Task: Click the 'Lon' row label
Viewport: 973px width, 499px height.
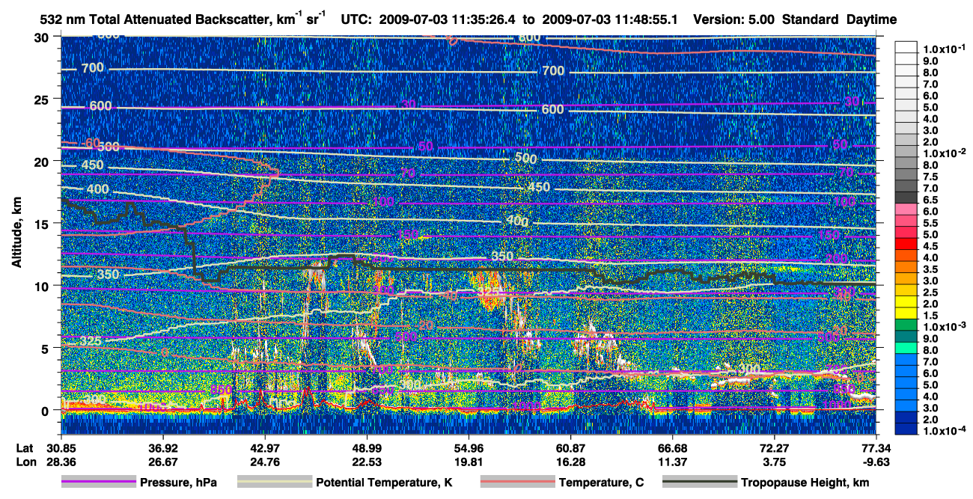Action: coord(25,462)
